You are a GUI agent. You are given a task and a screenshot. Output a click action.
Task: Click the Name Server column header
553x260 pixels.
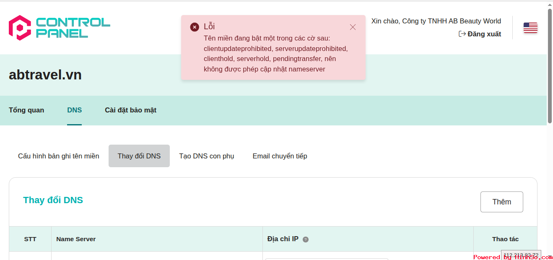click(76, 239)
